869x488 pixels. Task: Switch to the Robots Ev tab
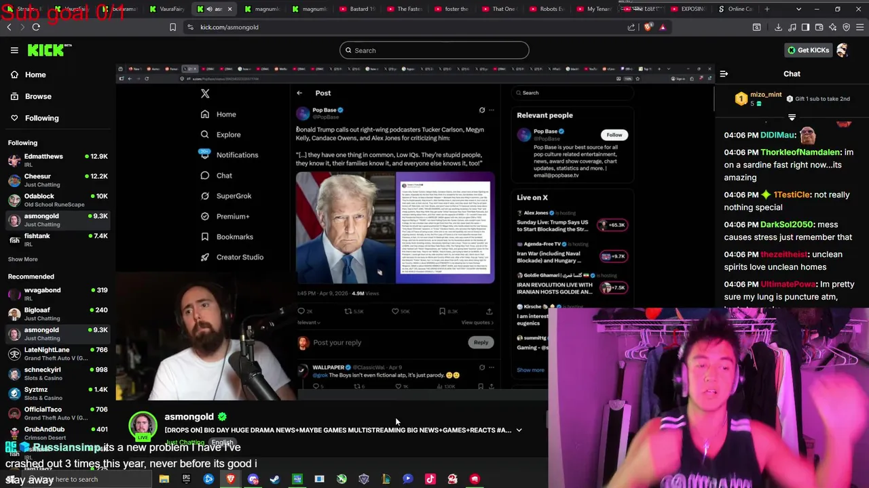(x=547, y=9)
